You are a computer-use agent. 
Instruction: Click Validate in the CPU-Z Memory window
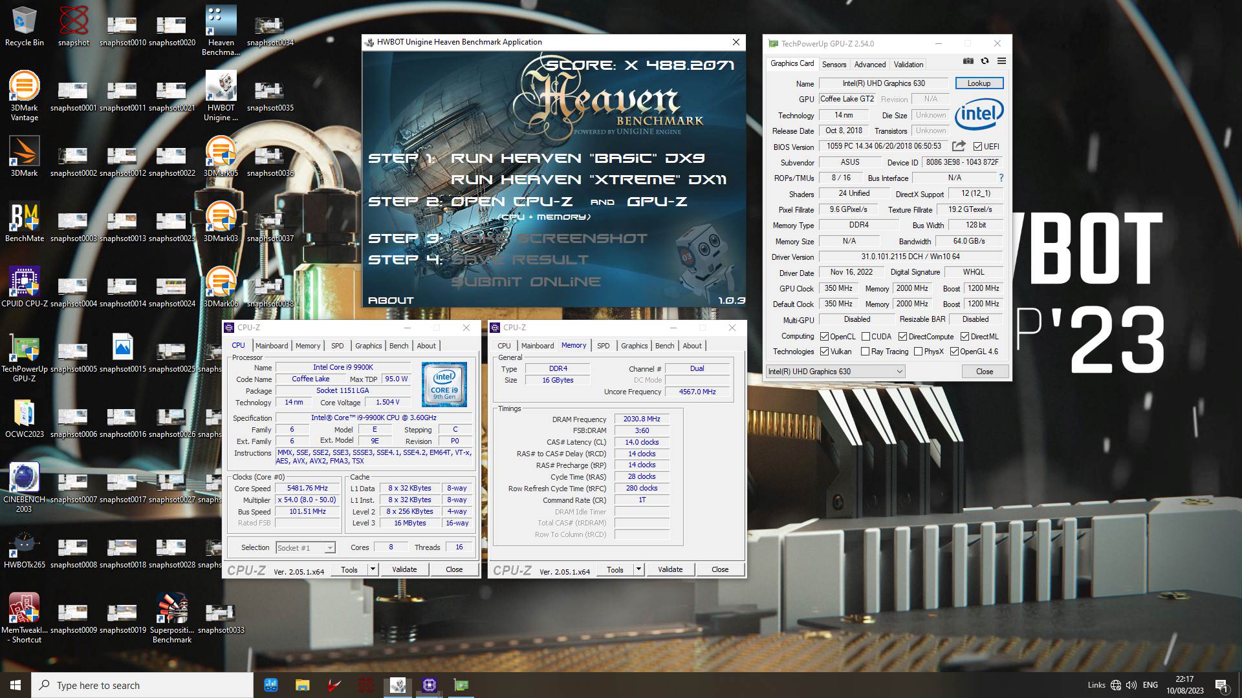pos(670,569)
